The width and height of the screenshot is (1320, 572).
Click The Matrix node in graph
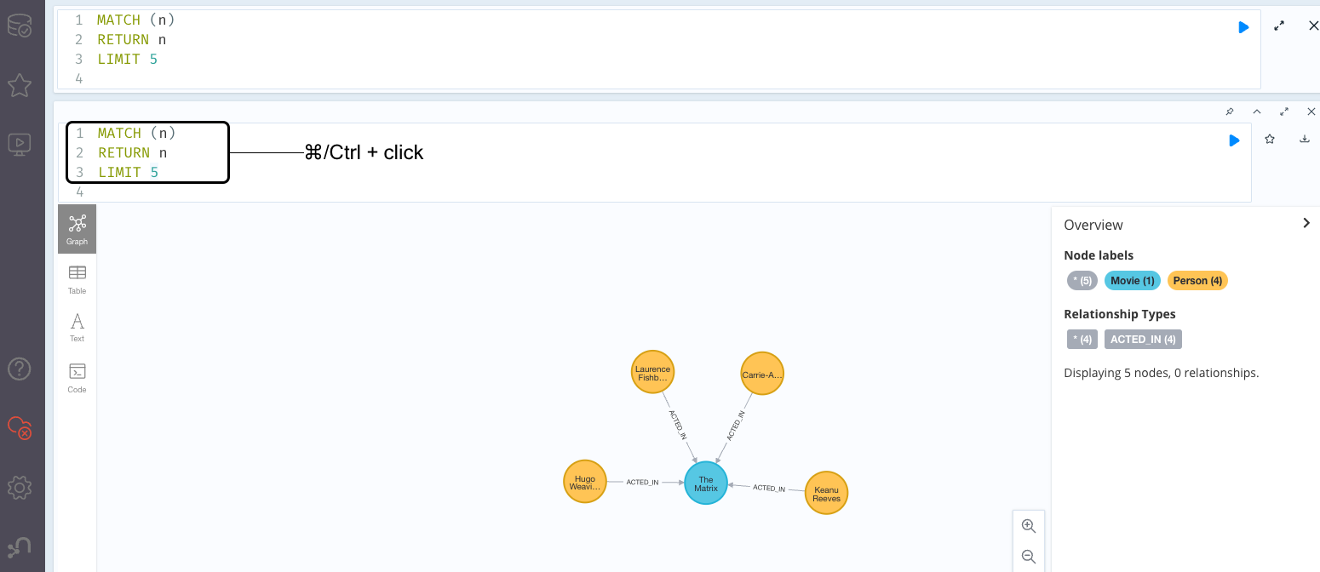(x=706, y=483)
